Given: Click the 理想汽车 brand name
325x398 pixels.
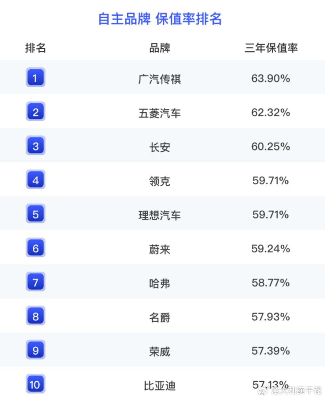Looking at the screenshot, I should pos(159,215).
